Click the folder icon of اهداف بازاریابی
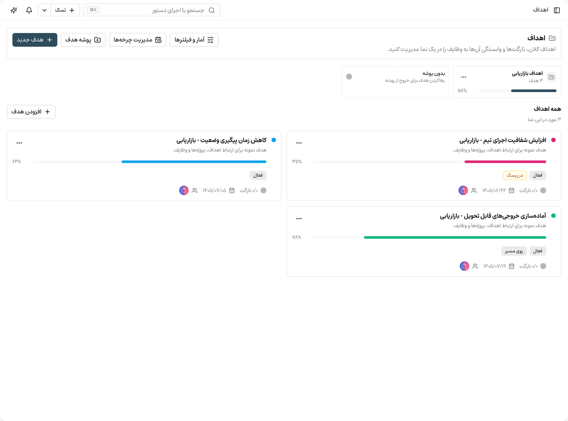This screenshot has width=568, height=421. pyautogui.click(x=551, y=77)
